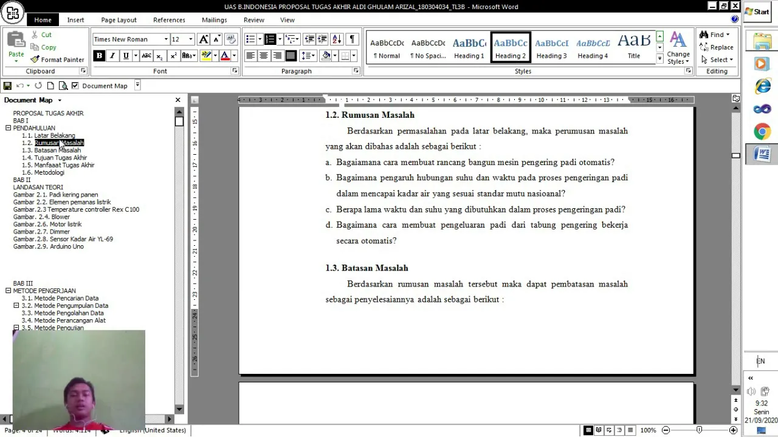Click the Copy command

pyautogui.click(x=43, y=47)
